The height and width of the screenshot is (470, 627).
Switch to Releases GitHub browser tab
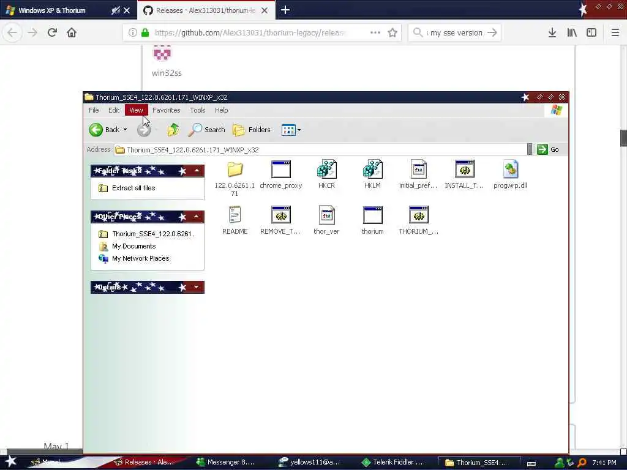[206, 10]
